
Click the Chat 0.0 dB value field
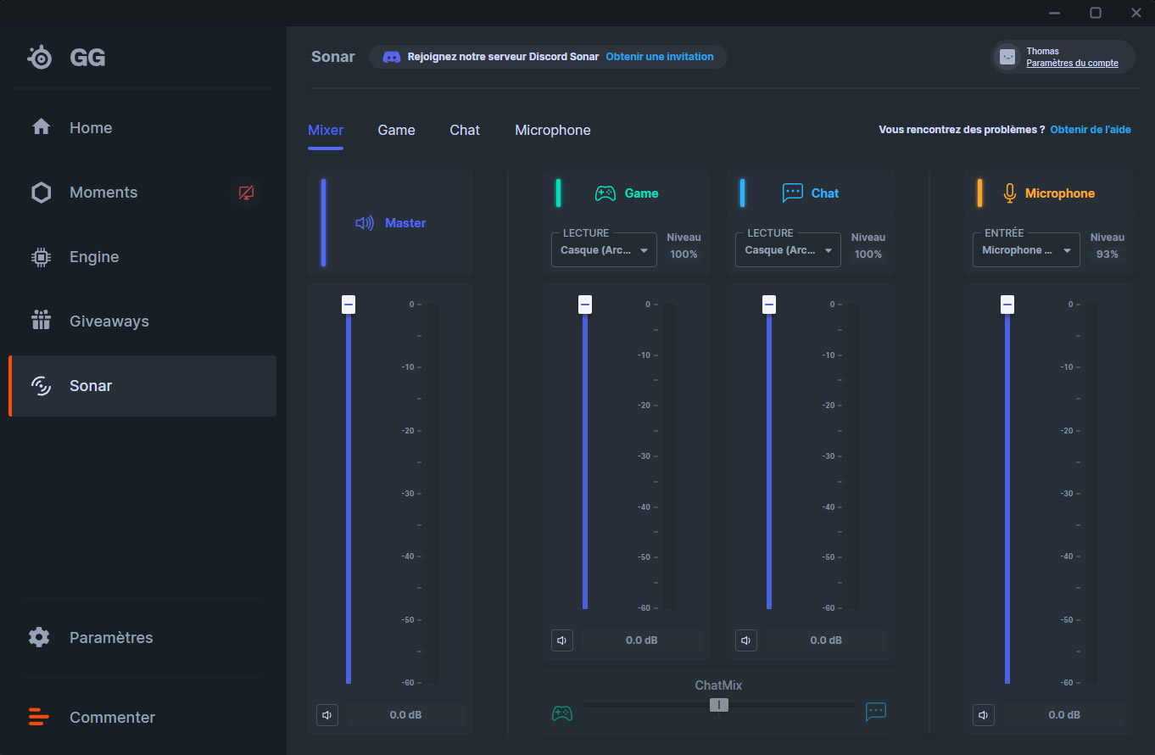[x=825, y=640]
